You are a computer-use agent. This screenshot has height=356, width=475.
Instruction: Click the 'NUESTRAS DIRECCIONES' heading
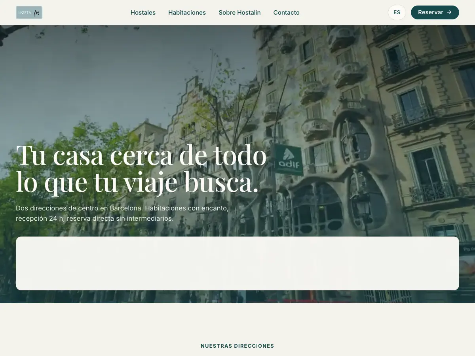click(237, 346)
